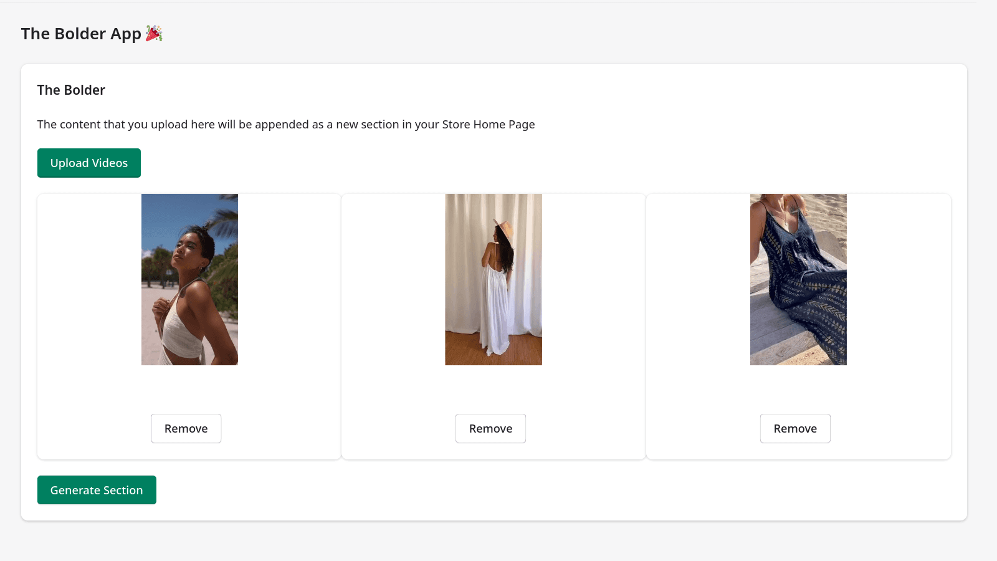This screenshot has width=997, height=561.
Task: Click 'The Bolder' card heading
Action: tap(70, 90)
